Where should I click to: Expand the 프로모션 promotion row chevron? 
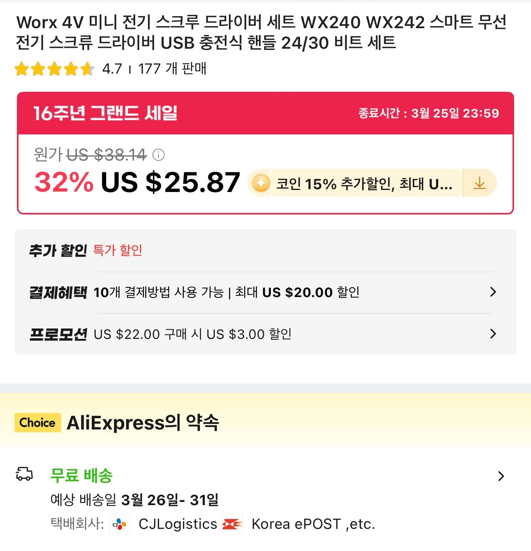(x=493, y=334)
